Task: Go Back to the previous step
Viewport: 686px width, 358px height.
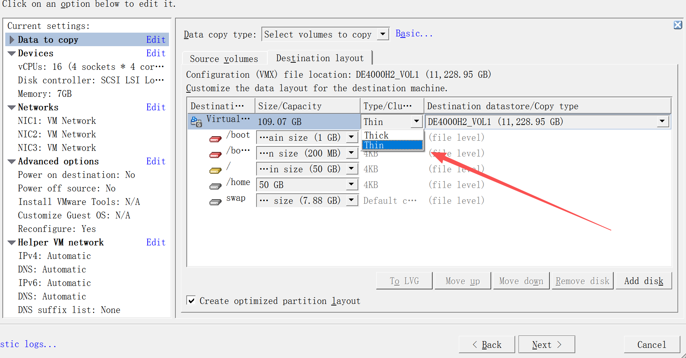Action: 487,344
